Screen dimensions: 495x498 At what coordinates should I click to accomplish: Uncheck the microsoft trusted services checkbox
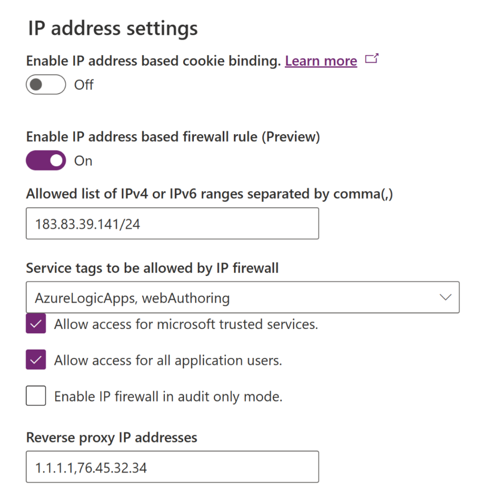point(36,324)
